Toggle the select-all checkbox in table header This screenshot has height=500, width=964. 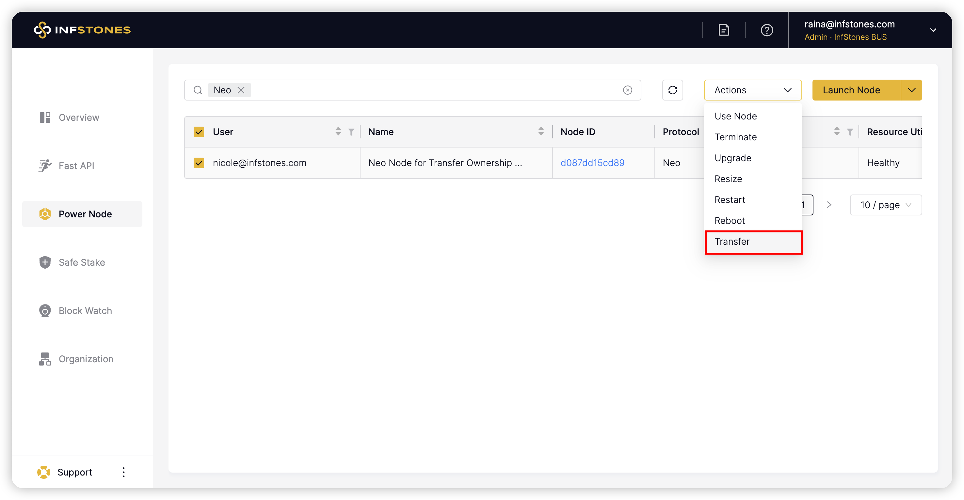199,132
